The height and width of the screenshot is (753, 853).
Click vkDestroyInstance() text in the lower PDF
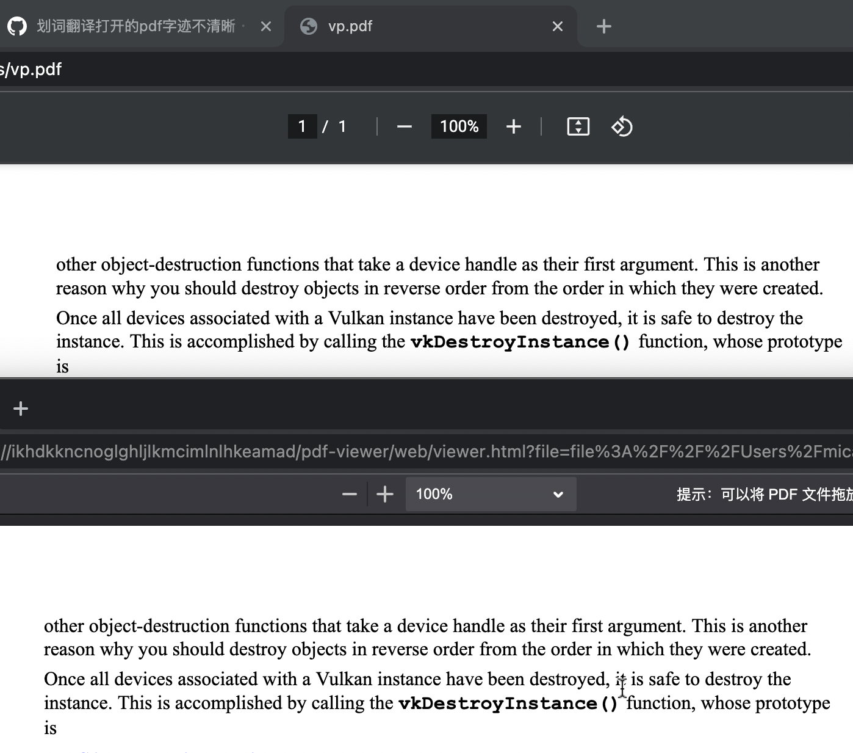click(x=508, y=704)
